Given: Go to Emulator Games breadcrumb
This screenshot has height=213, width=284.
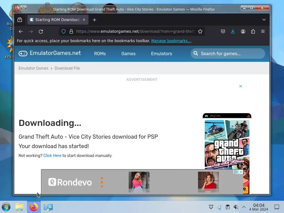Looking at the screenshot, I should 34,68.
